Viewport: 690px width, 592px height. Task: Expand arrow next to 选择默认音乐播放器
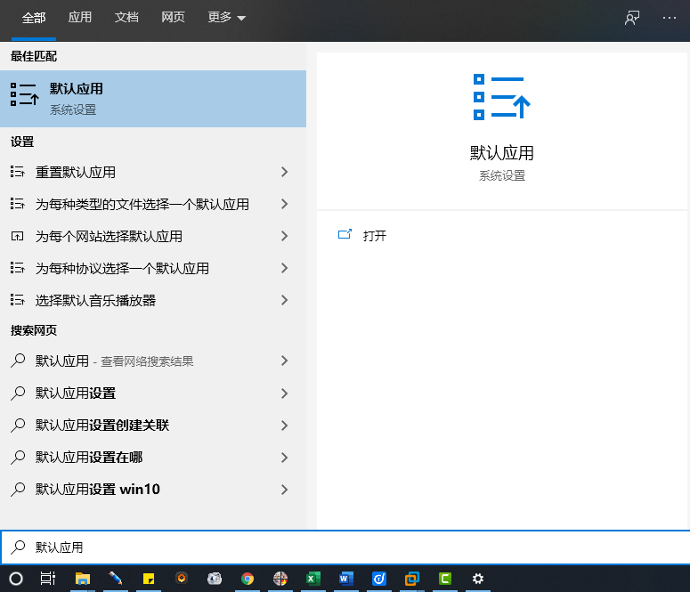click(284, 300)
